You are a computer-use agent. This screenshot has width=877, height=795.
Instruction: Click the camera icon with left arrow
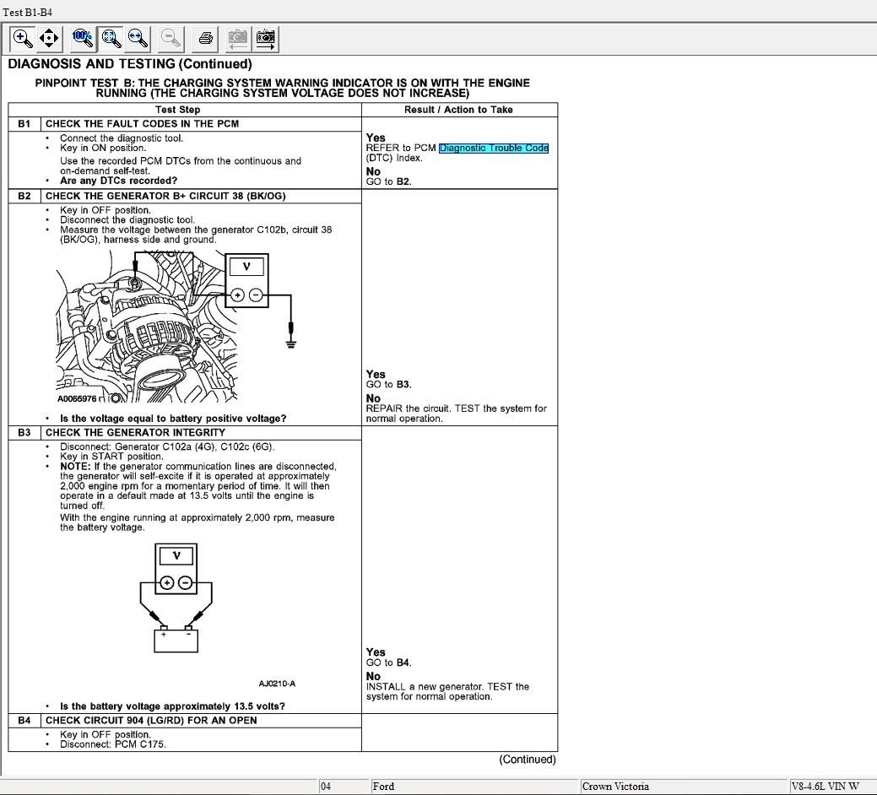tap(238, 38)
